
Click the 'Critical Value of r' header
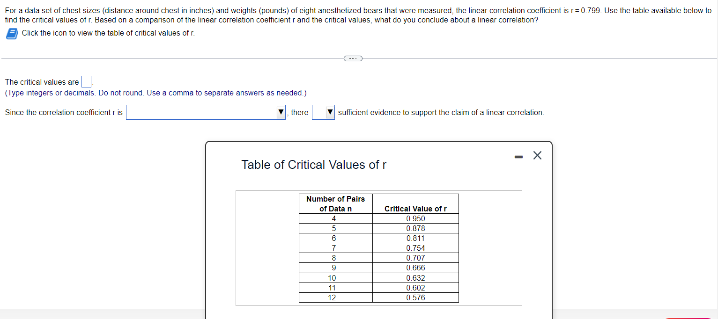pyautogui.click(x=415, y=209)
